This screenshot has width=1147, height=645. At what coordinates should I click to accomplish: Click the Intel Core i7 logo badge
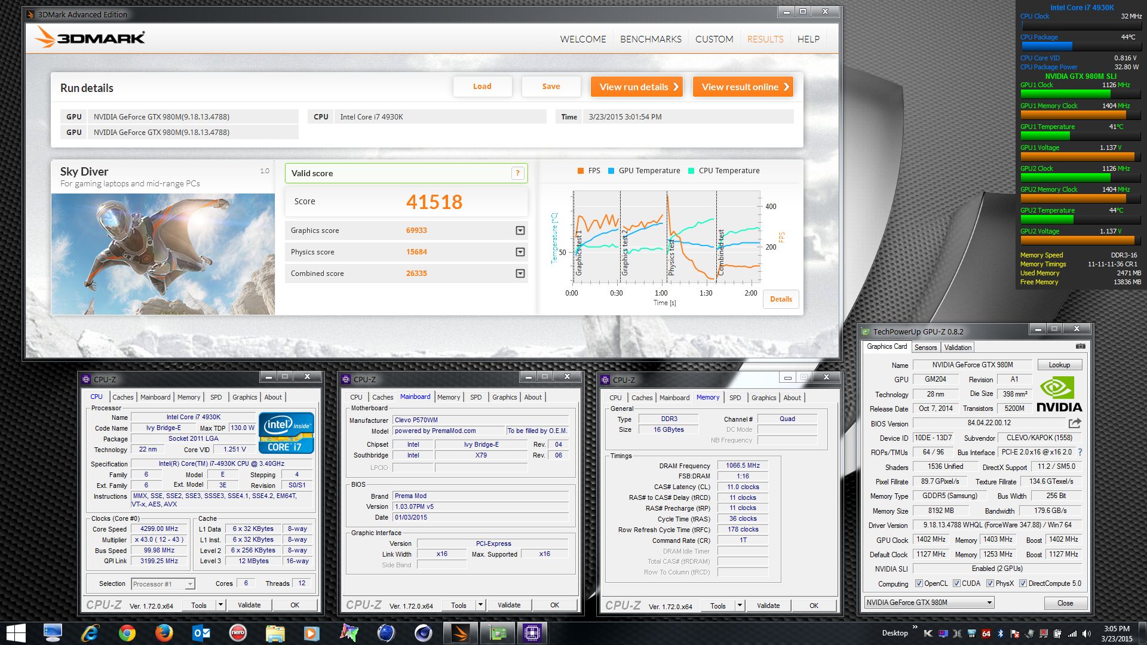coord(286,432)
